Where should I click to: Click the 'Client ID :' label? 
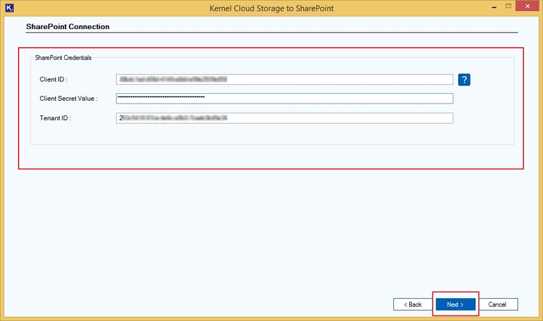point(54,79)
